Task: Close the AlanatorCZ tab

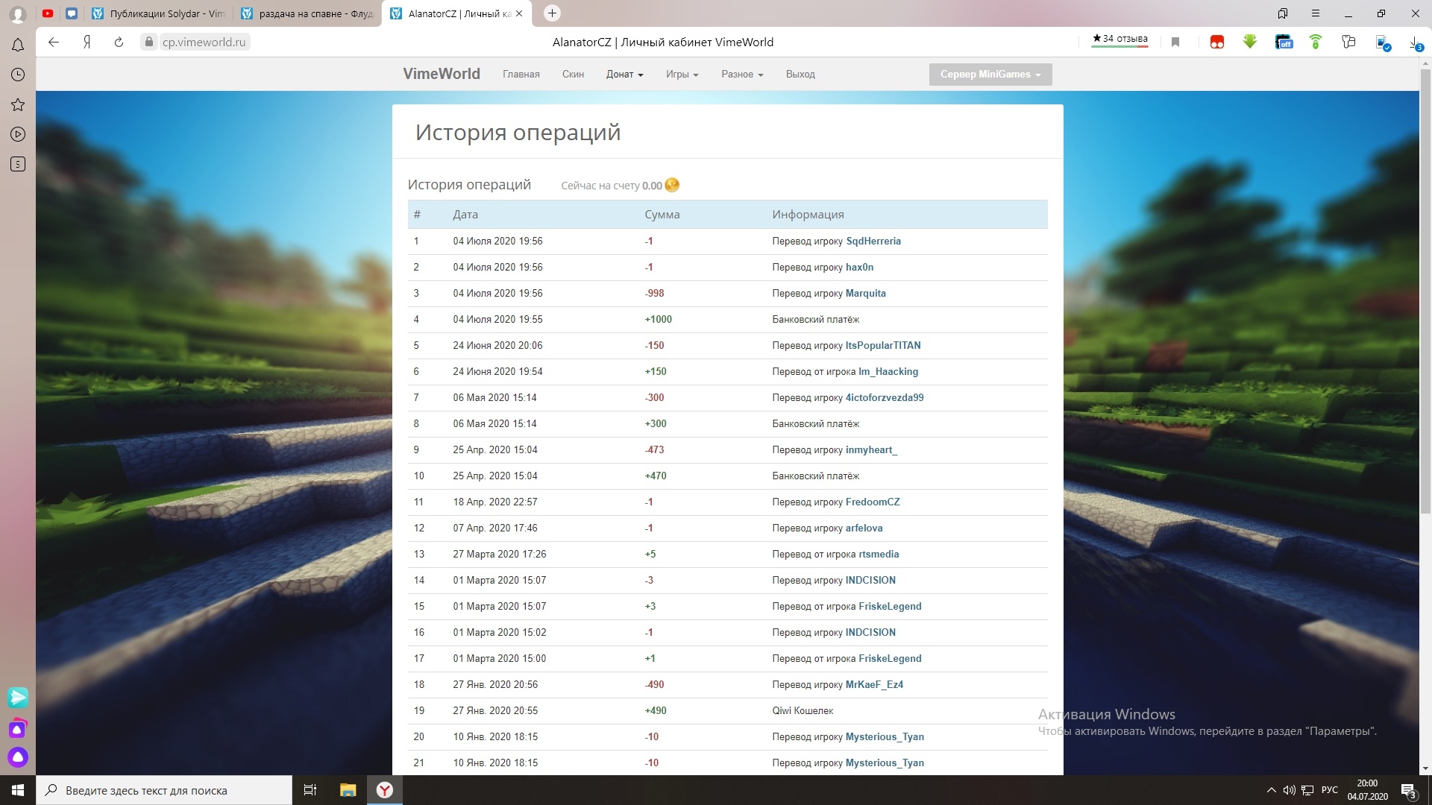Action: (x=519, y=13)
